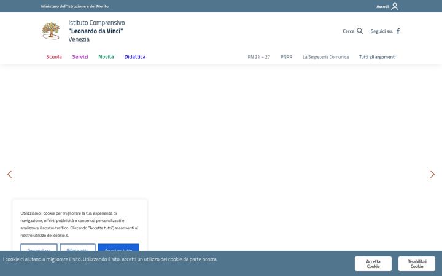This screenshot has width=442, height=276.
Task: Open the school tree logo
Action: (51, 31)
